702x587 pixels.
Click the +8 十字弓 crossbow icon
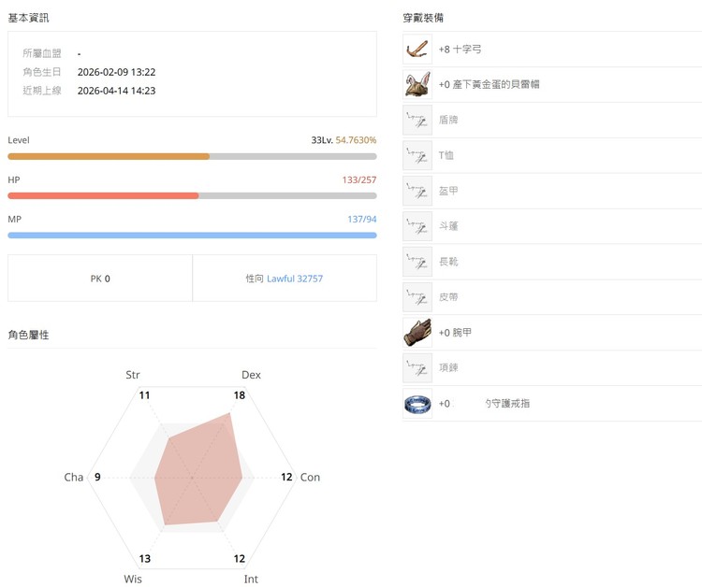(417, 49)
